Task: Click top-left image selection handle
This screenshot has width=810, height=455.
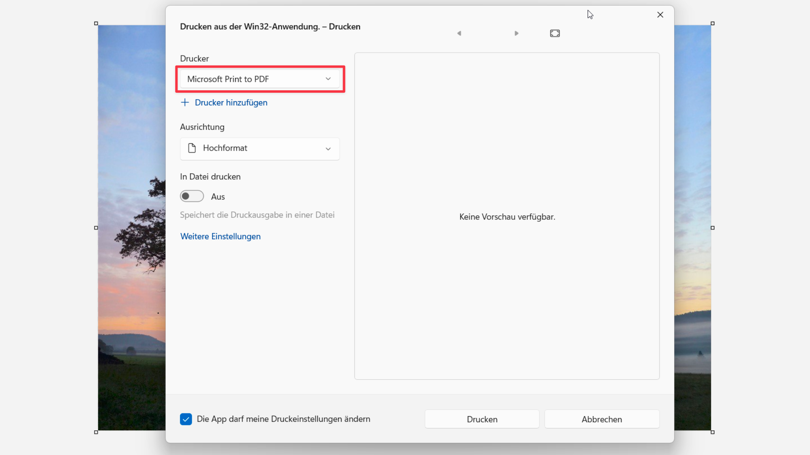Action: point(96,23)
